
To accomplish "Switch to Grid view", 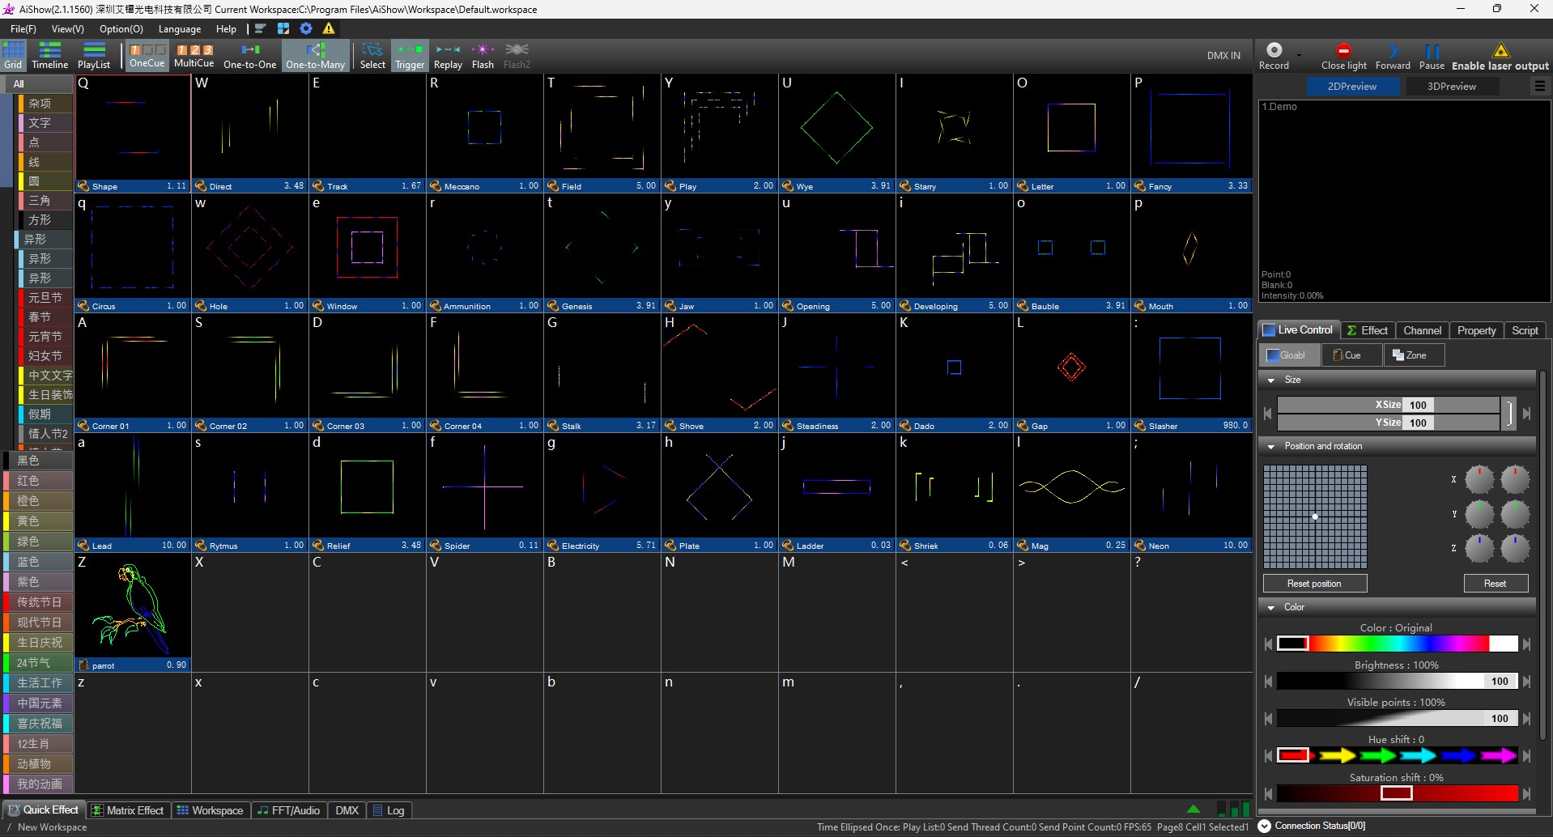I will point(14,56).
